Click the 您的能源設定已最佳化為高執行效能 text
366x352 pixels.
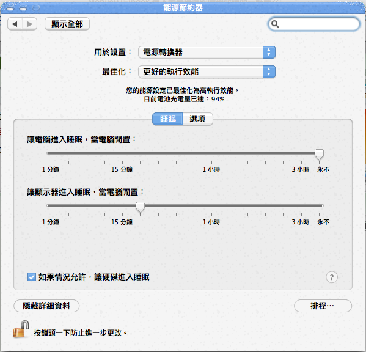tap(182, 90)
